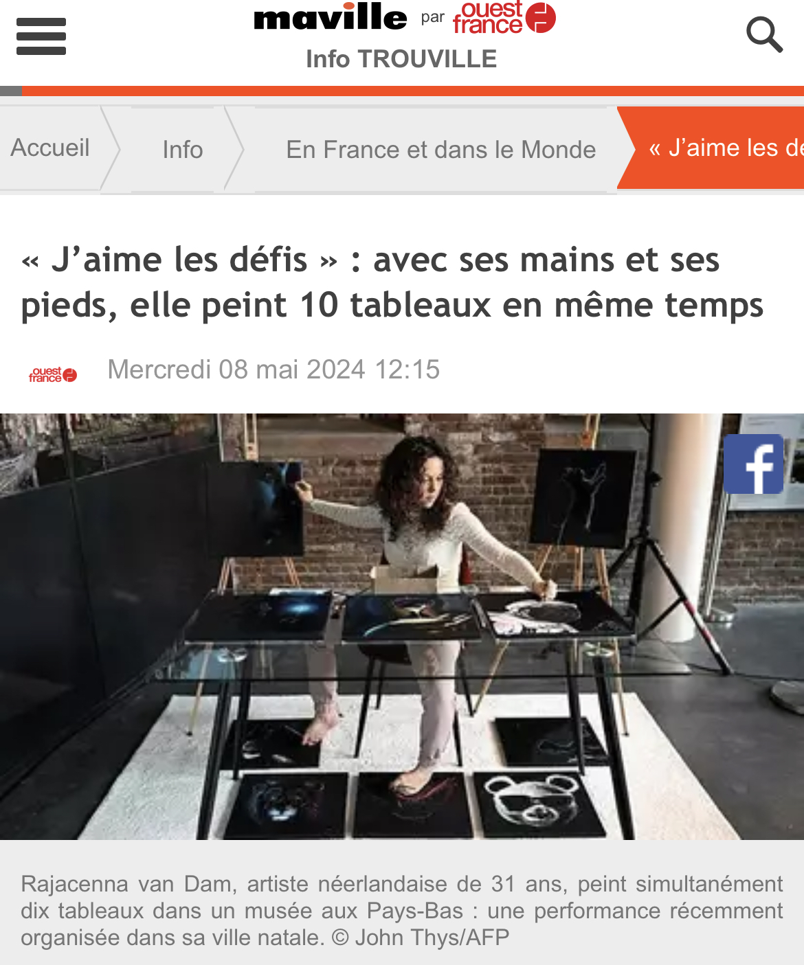Viewport: 804px width, 965px height.
Task: Click the "par" text between logos
Action: 433,17
